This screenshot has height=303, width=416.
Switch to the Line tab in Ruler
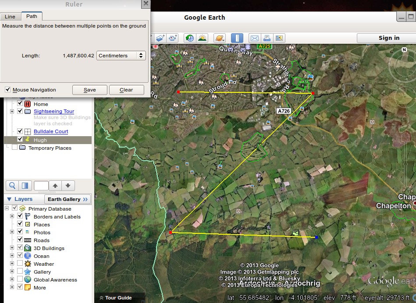(x=10, y=17)
